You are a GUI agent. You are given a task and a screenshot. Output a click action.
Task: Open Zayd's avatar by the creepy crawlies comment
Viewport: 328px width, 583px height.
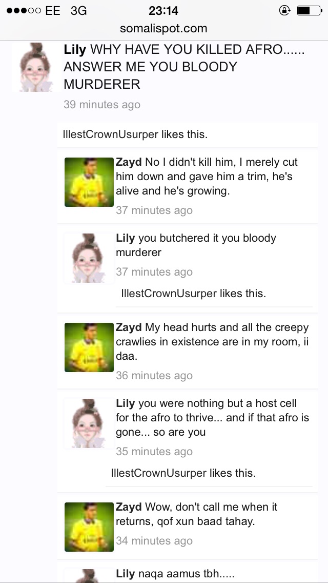[x=89, y=347]
